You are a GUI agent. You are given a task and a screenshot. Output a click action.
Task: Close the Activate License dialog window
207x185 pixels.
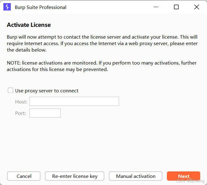pyautogui.click(x=197, y=7)
